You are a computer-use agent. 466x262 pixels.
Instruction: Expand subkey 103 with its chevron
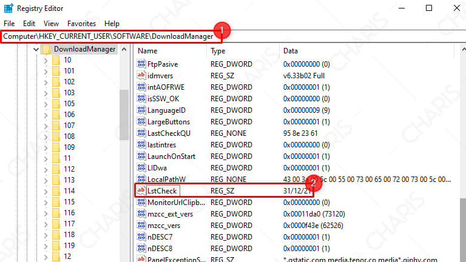click(x=46, y=93)
